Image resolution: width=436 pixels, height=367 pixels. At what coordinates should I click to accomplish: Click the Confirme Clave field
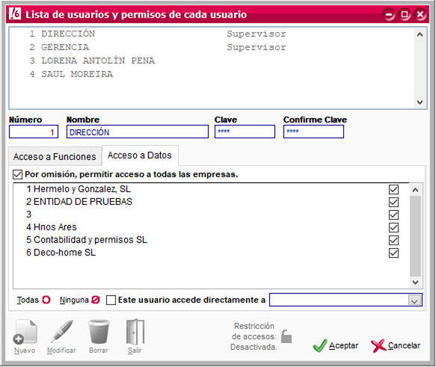[313, 132]
